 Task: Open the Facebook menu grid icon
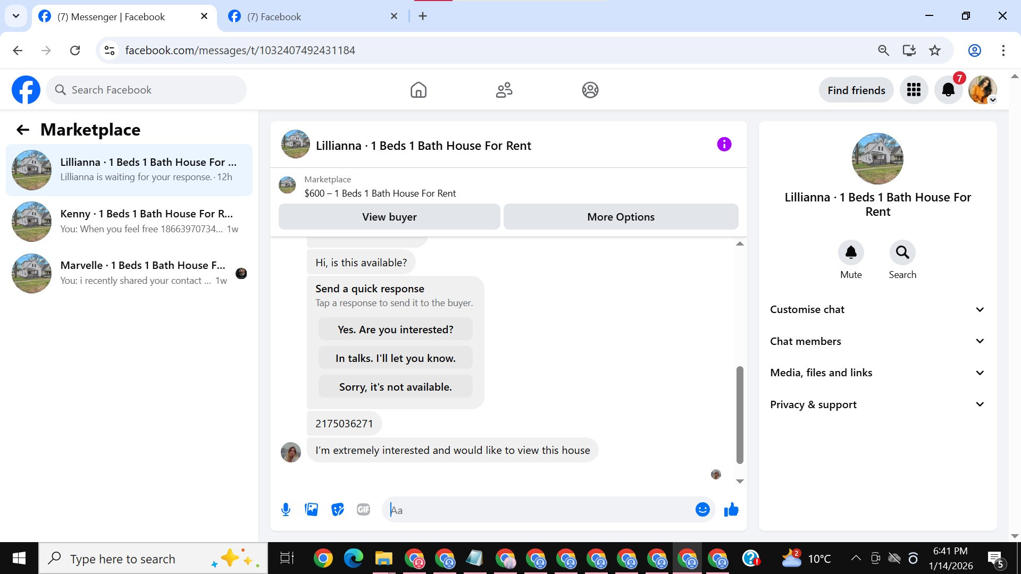click(x=914, y=90)
